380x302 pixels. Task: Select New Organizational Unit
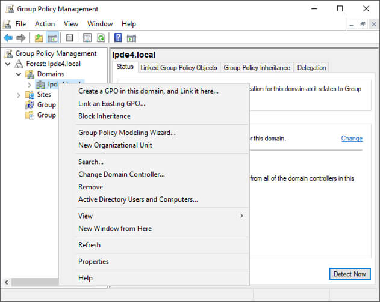[154, 145]
